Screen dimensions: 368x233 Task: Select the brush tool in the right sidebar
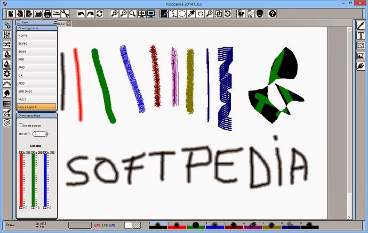tap(361, 25)
